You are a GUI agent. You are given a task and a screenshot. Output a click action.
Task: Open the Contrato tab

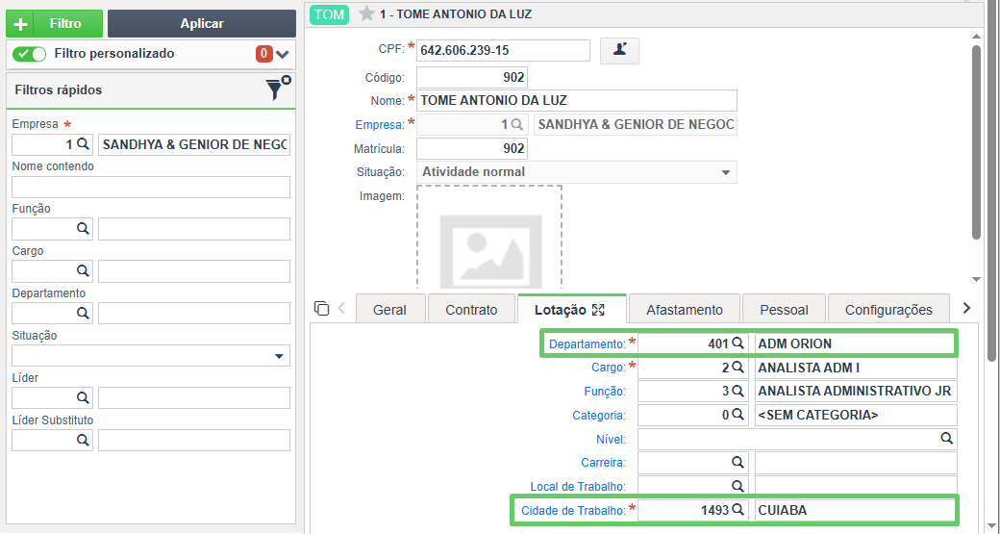[471, 310]
